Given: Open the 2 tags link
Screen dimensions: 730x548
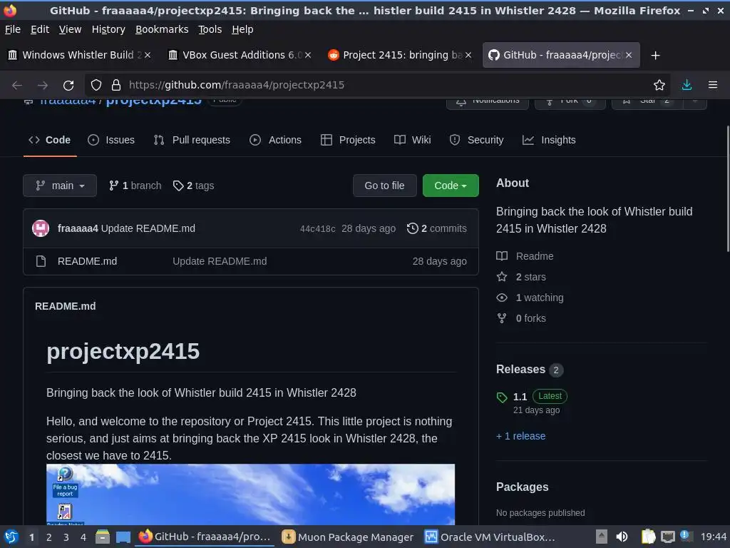Looking at the screenshot, I should pyautogui.click(x=194, y=186).
